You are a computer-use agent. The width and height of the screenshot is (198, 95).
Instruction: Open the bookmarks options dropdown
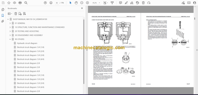(10, 14)
